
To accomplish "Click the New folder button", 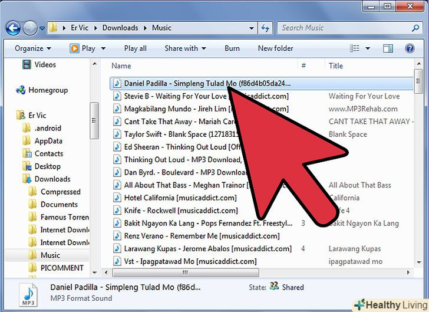I will pos(275,48).
